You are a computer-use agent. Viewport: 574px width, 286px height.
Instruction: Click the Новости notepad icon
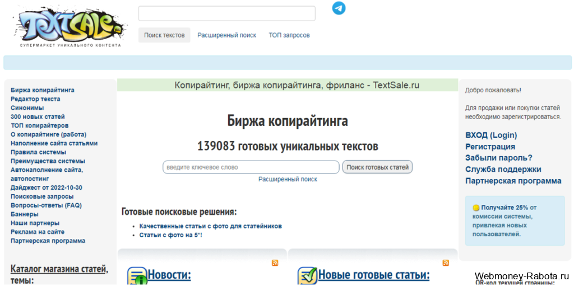click(137, 276)
